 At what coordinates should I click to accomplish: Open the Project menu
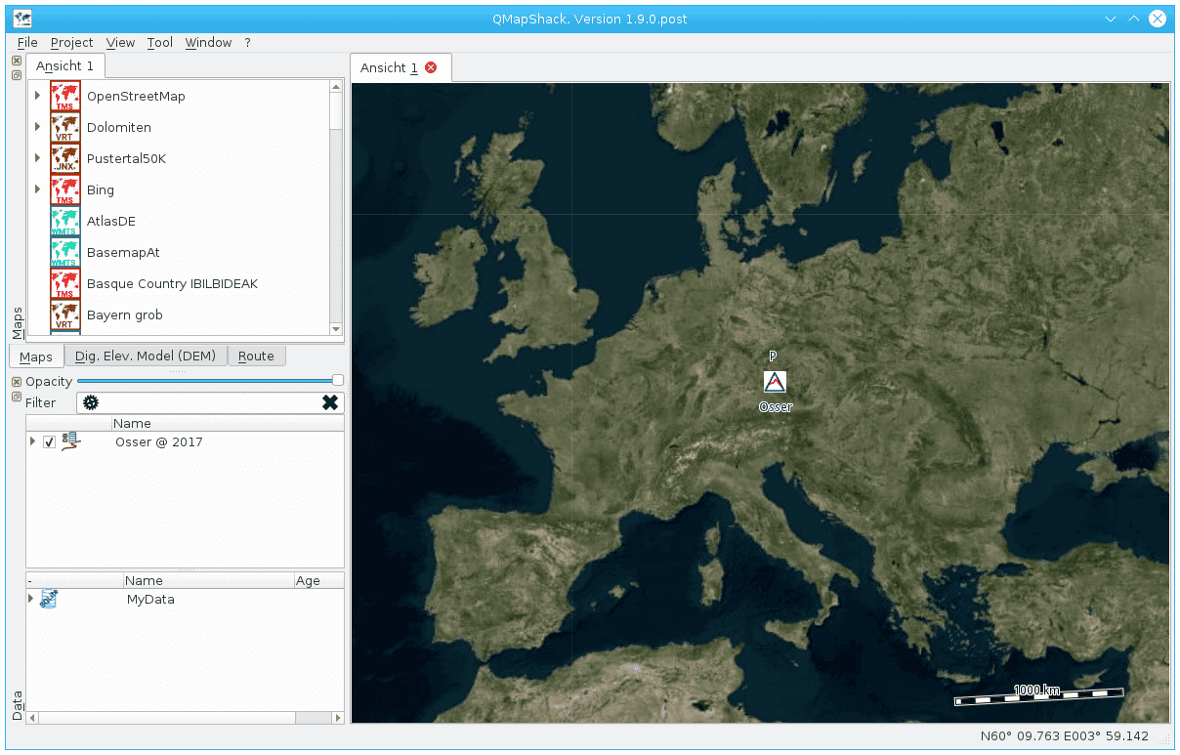(71, 42)
